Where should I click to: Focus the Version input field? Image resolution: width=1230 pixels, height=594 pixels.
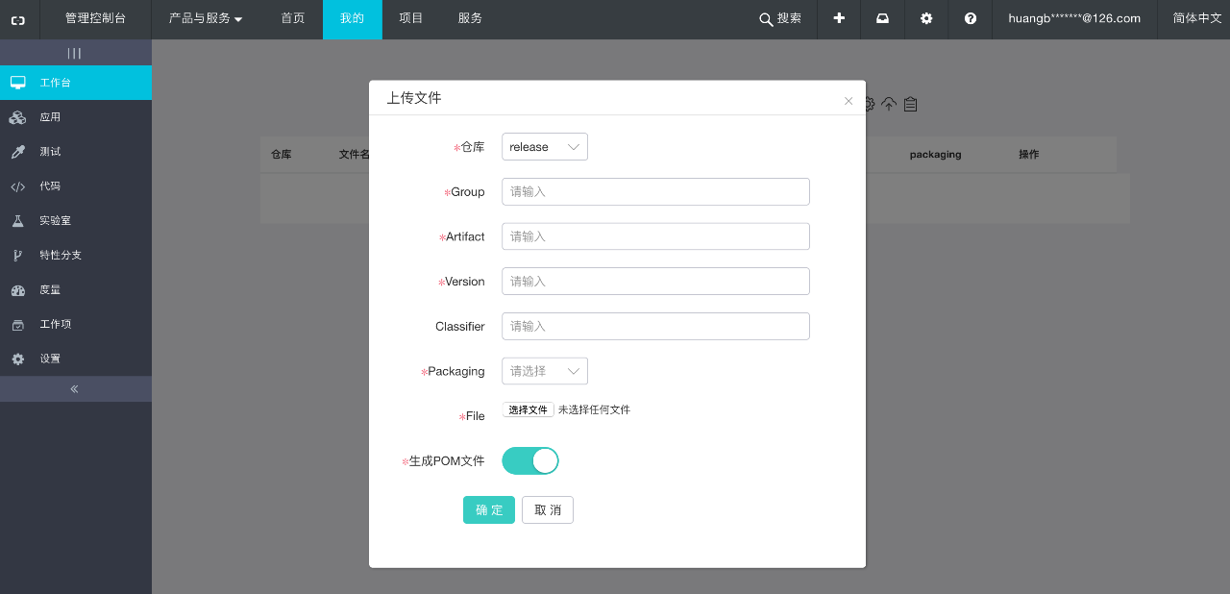tap(655, 282)
